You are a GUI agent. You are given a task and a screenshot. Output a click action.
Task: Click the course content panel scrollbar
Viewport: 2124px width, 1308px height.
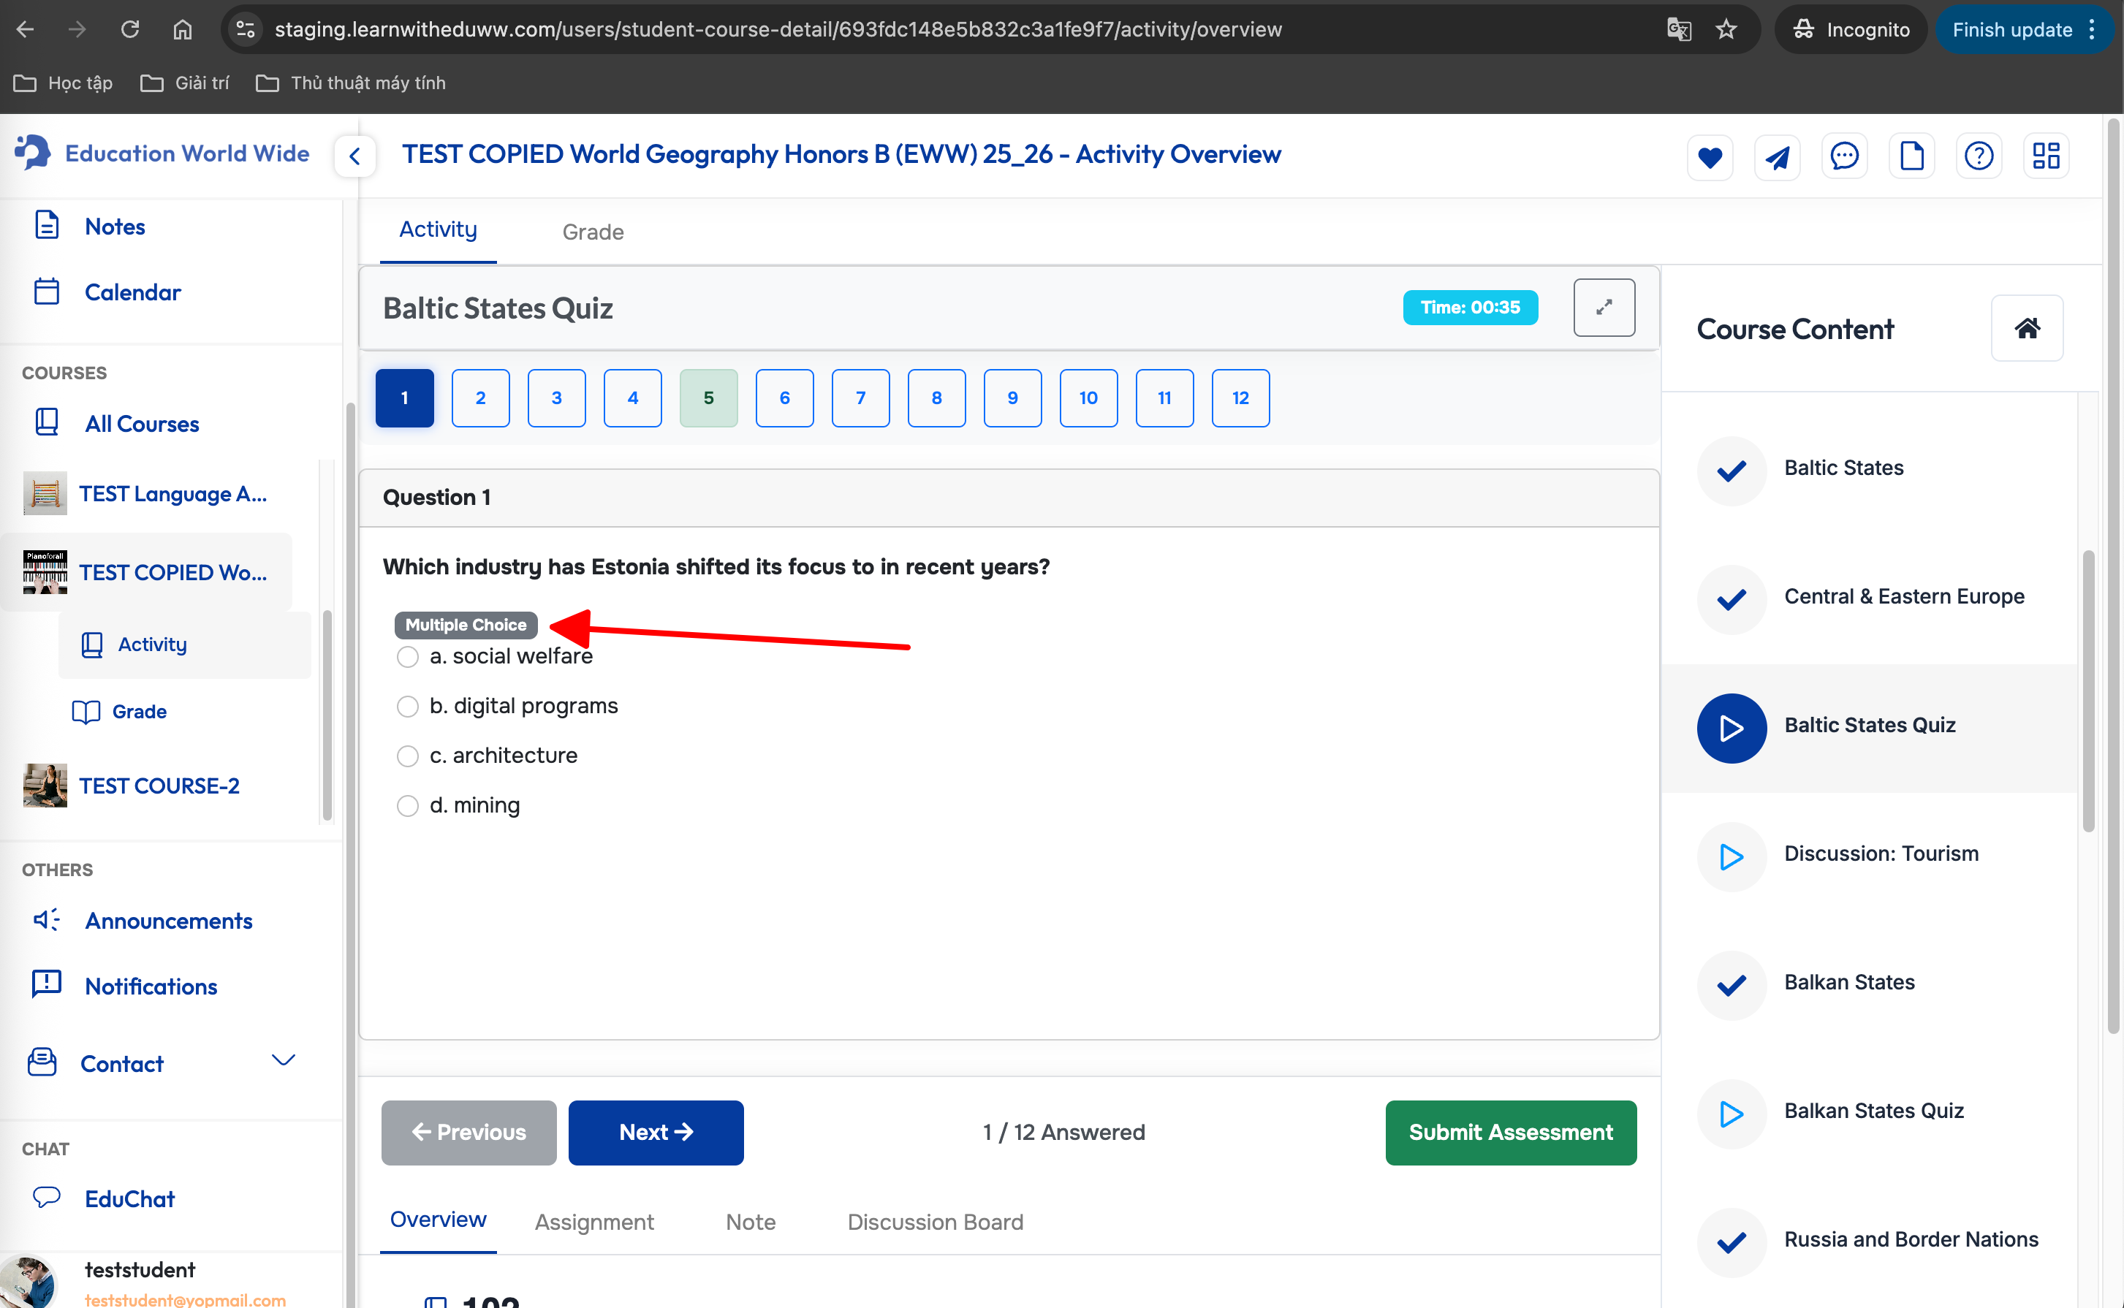coord(2087,692)
